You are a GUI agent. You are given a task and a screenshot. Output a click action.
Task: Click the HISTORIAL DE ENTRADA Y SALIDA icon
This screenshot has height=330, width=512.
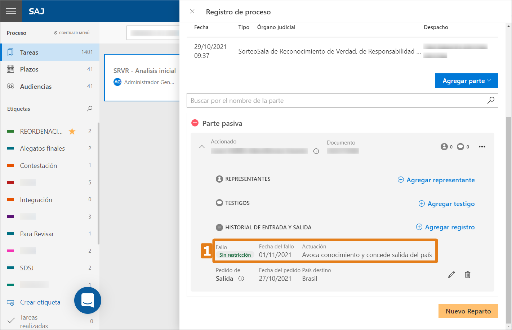coord(219,227)
